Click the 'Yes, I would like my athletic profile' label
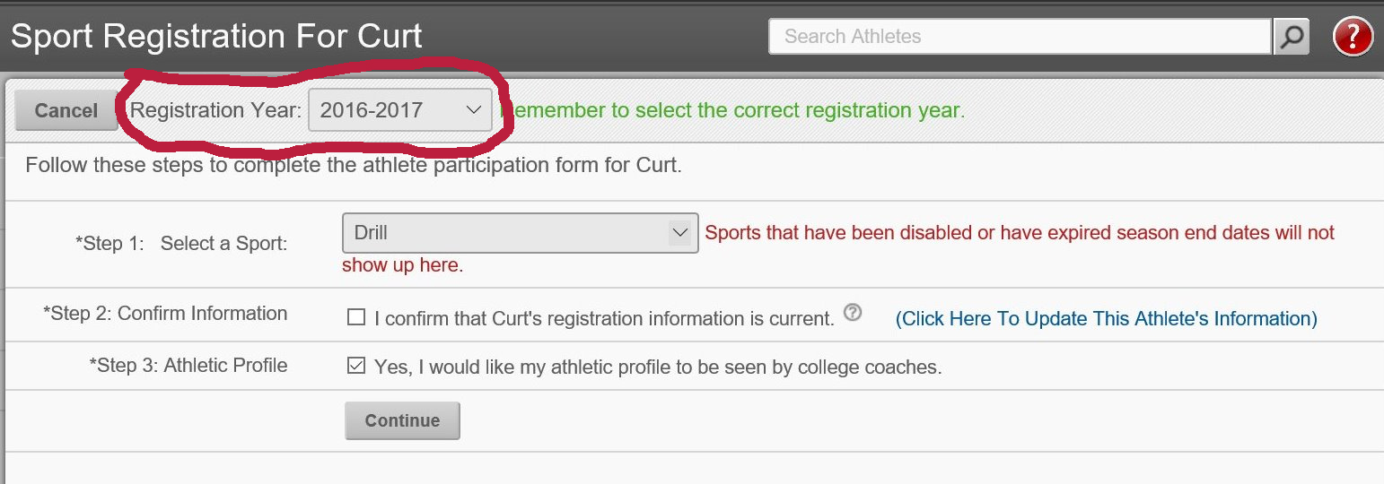 tap(658, 367)
